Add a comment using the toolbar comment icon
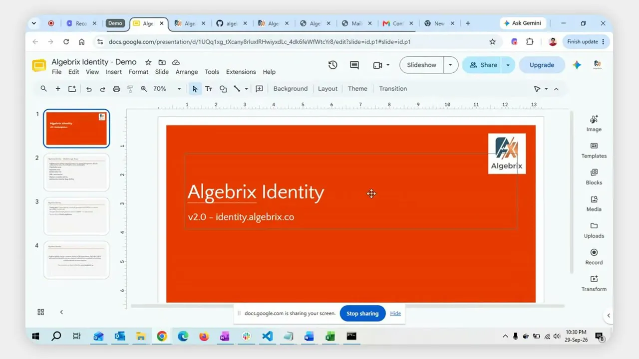Screen dimensions: 639x359 [259, 89]
